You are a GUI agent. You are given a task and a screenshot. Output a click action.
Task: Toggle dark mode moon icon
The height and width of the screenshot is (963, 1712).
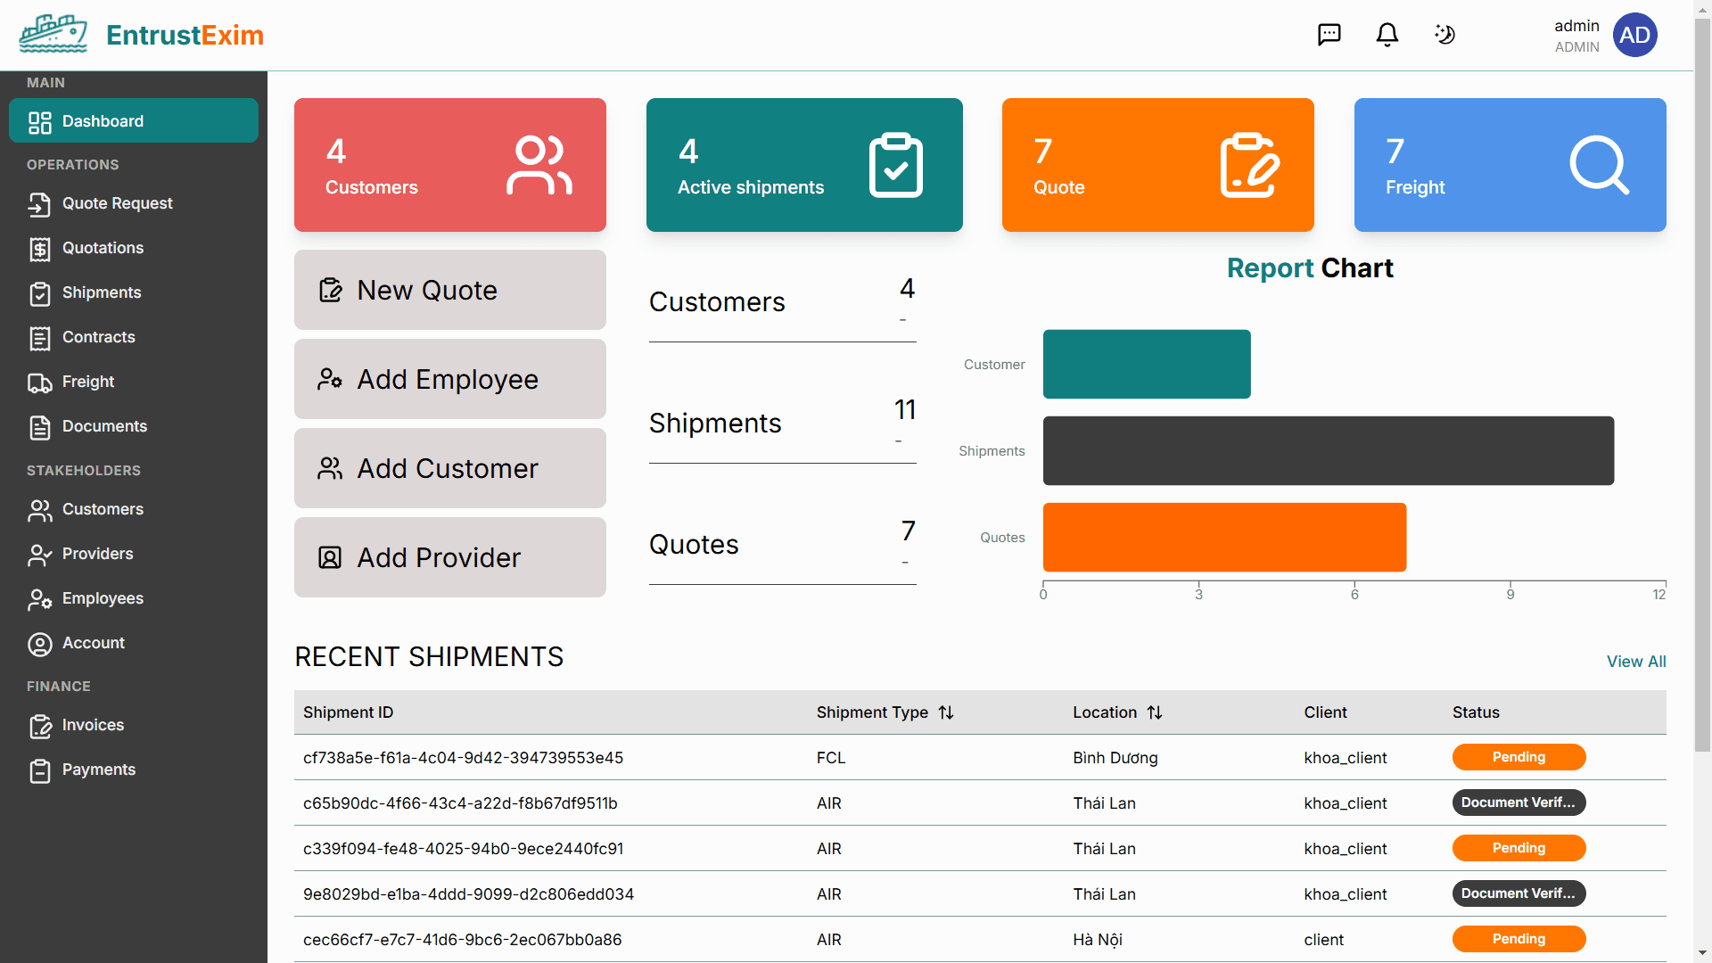pos(1444,35)
